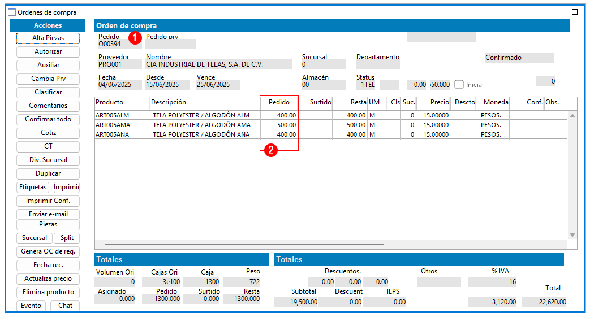The image size is (590, 318).
Task: Click the Fecha field 04/06/2025
Action: [x=120, y=85]
